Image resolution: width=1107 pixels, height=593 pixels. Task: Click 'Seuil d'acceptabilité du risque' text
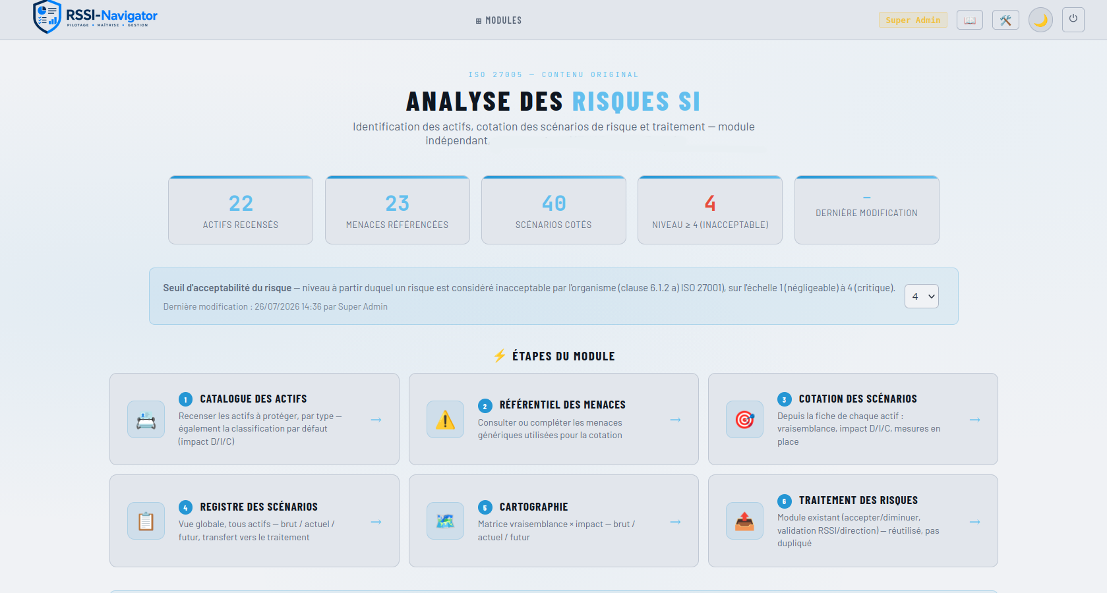[227, 288]
